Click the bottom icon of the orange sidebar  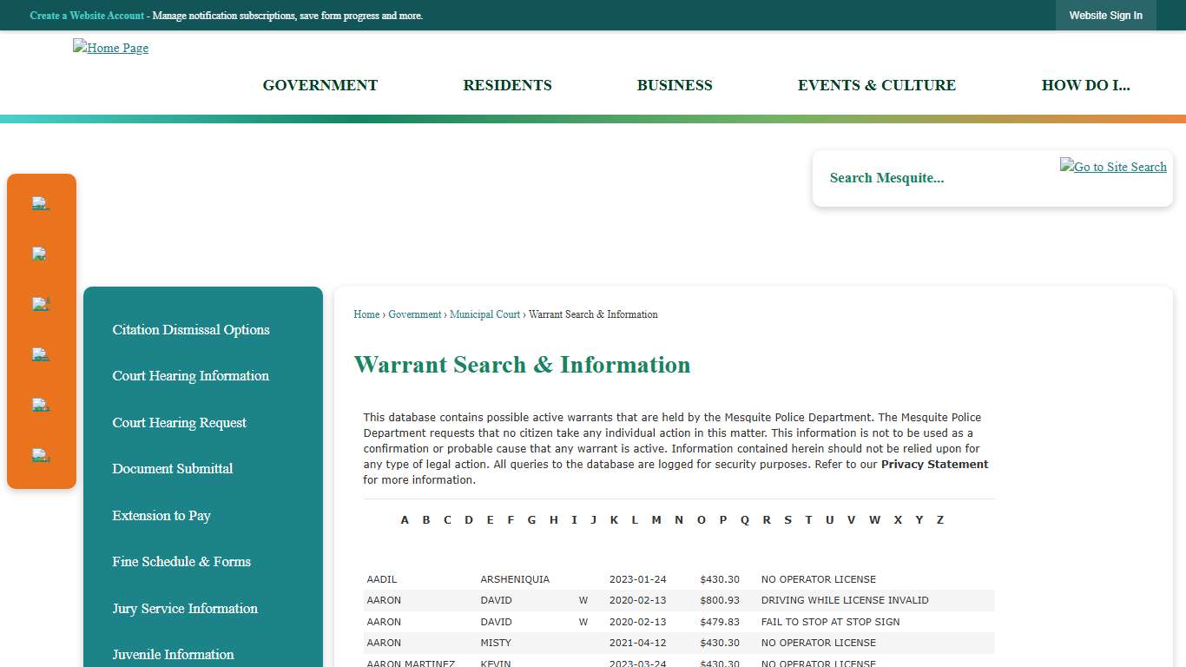(41, 454)
